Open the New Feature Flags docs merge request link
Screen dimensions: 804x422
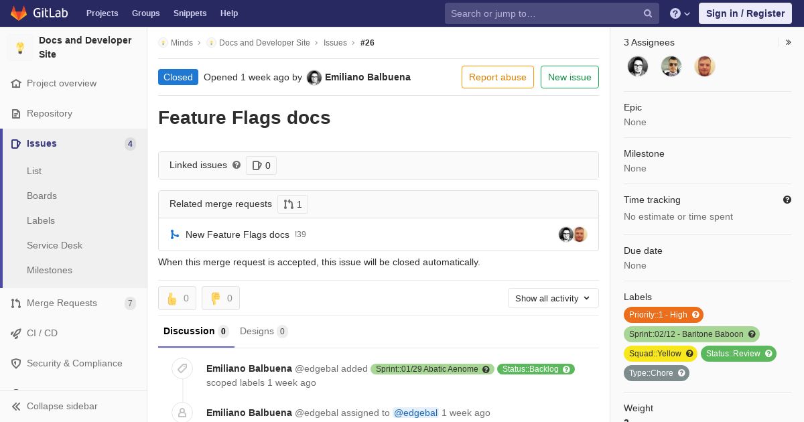tap(237, 234)
